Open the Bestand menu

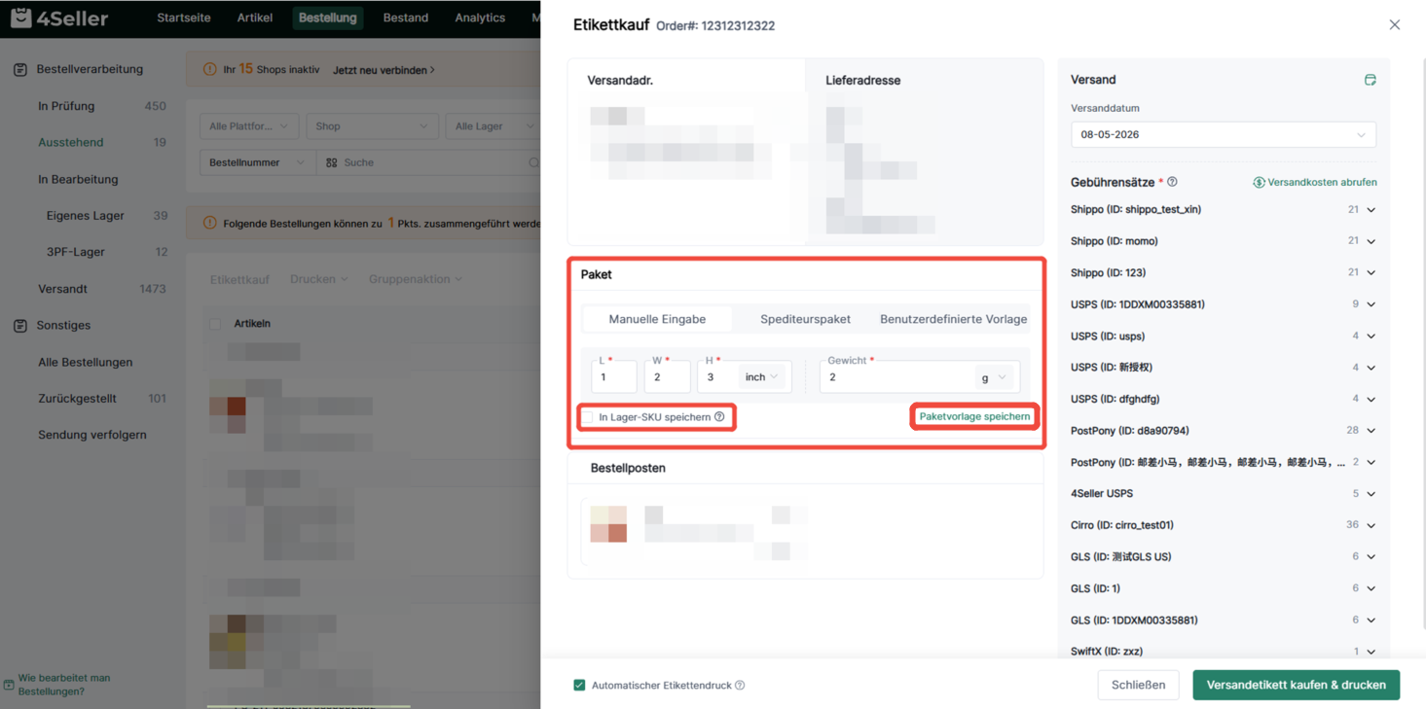406,18
